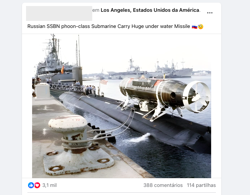This screenshot has width=250, height=195.
Task: Open the 388 comentários link
Action: click(x=163, y=185)
